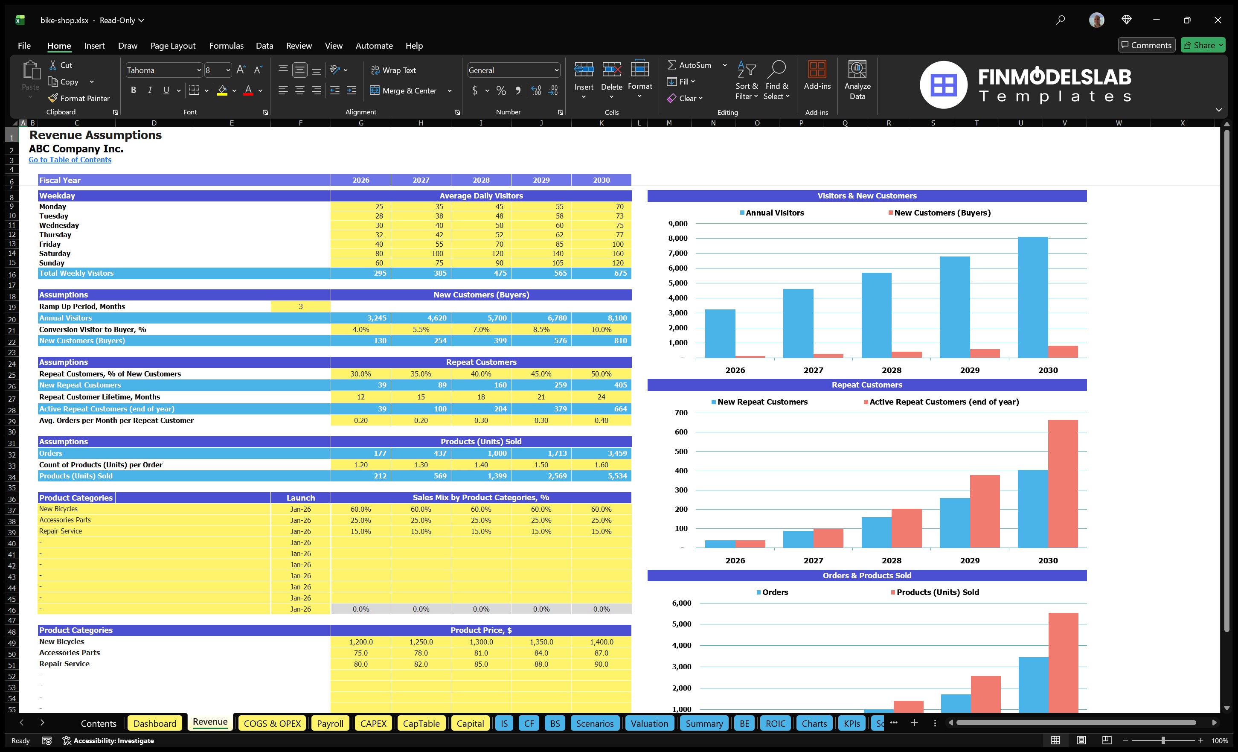Open the Dashboard sheet tab
The image size is (1238, 752).
click(x=155, y=723)
